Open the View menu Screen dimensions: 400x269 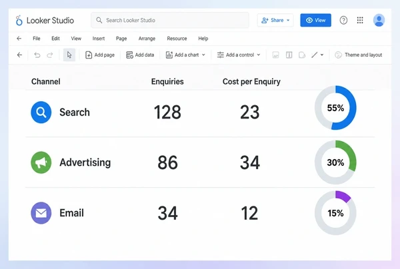pos(76,39)
